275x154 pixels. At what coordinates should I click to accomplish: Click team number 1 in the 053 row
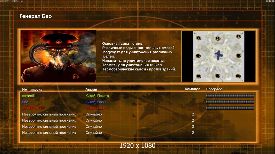click(193, 102)
